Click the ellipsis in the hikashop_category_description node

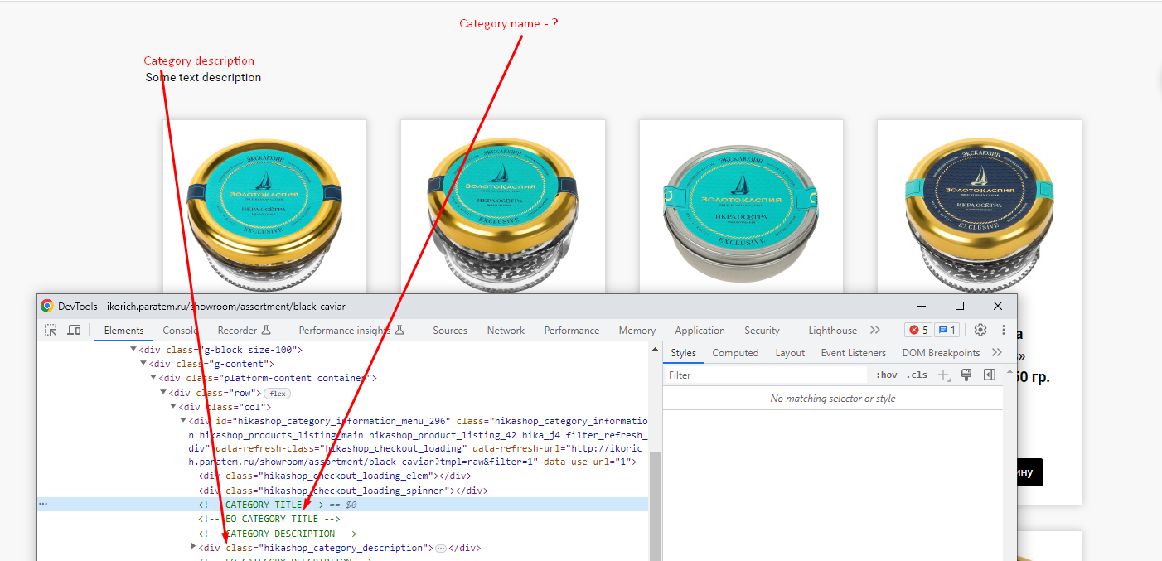441,549
